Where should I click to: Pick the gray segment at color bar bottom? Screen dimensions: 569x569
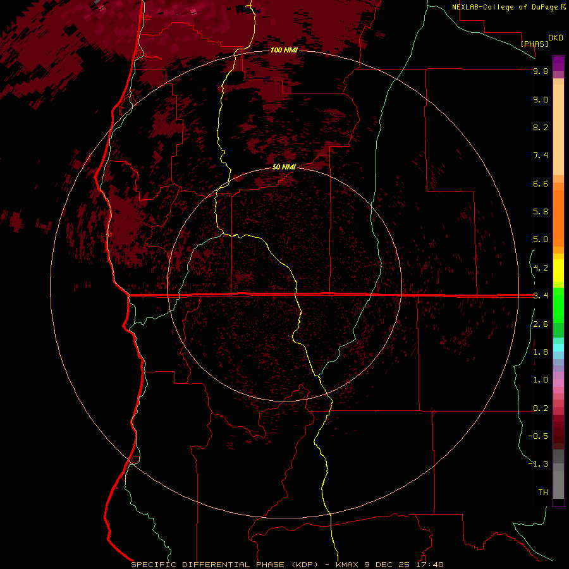(x=558, y=484)
